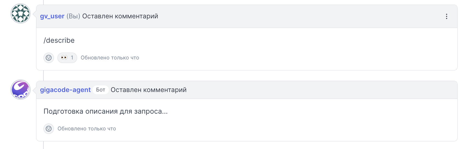Click the Обновлено только что timestamp in bot comment
The image size is (465, 149).
tap(87, 129)
